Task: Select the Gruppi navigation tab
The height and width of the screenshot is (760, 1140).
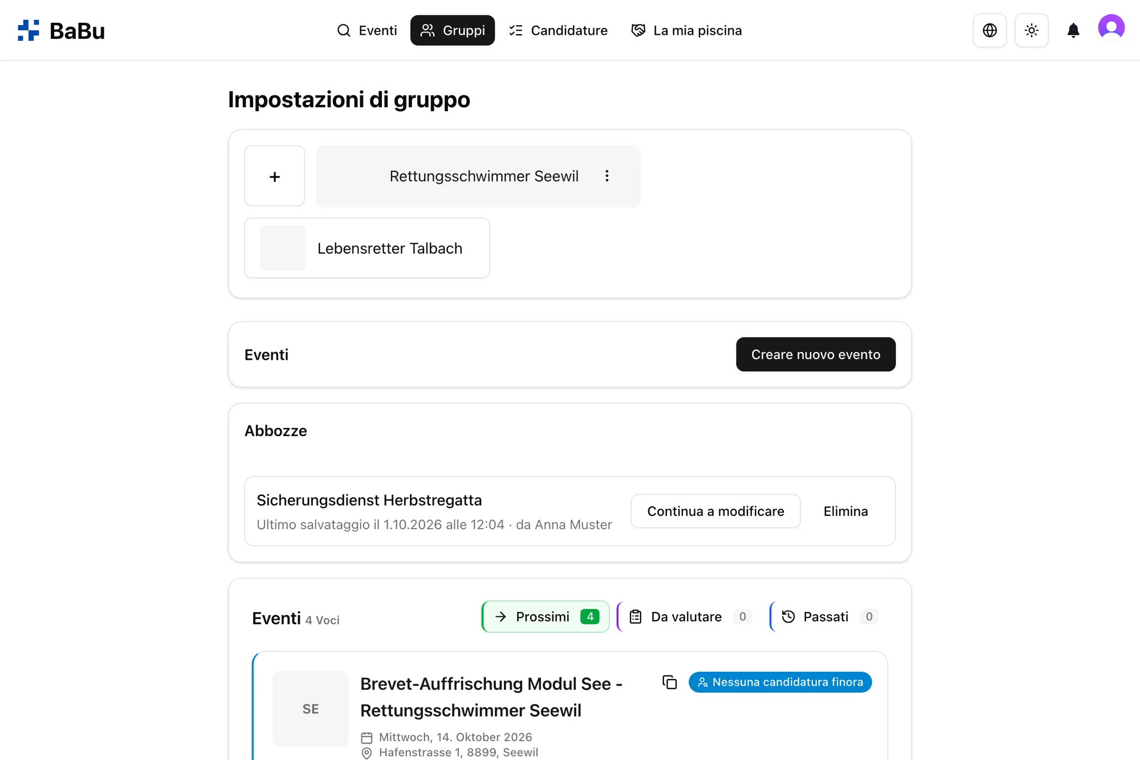Action: tap(453, 30)
